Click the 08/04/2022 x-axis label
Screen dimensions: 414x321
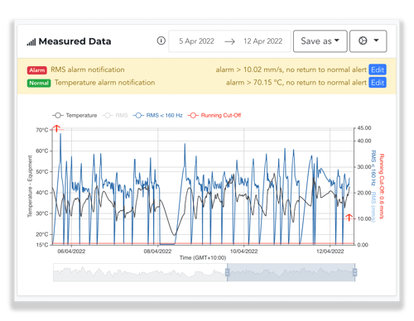157,252
